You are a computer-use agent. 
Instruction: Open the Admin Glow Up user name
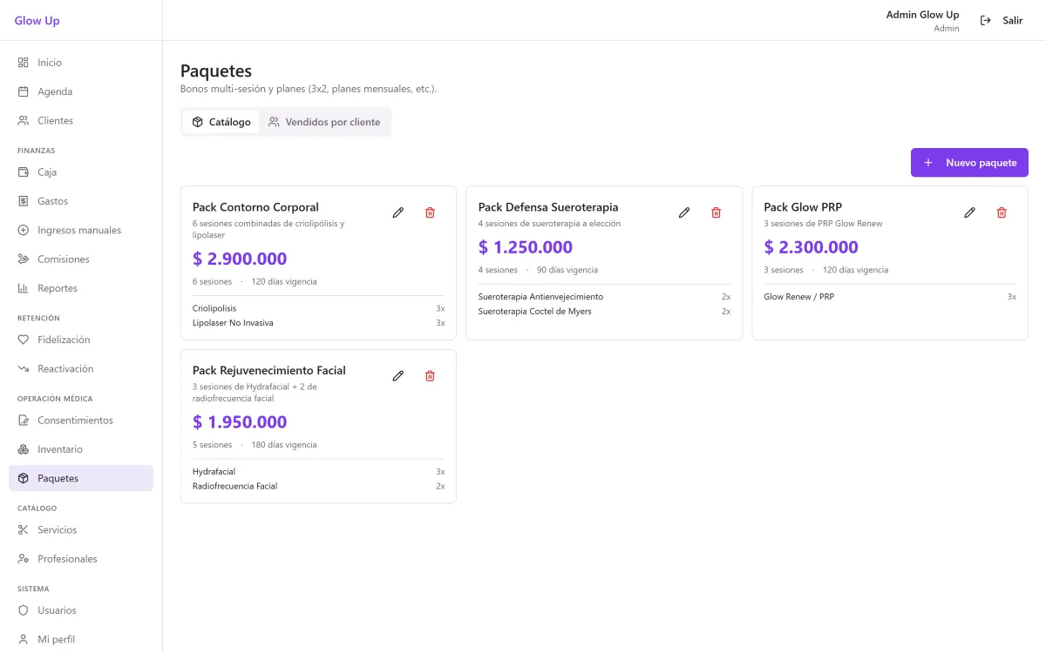pos(922,15)
